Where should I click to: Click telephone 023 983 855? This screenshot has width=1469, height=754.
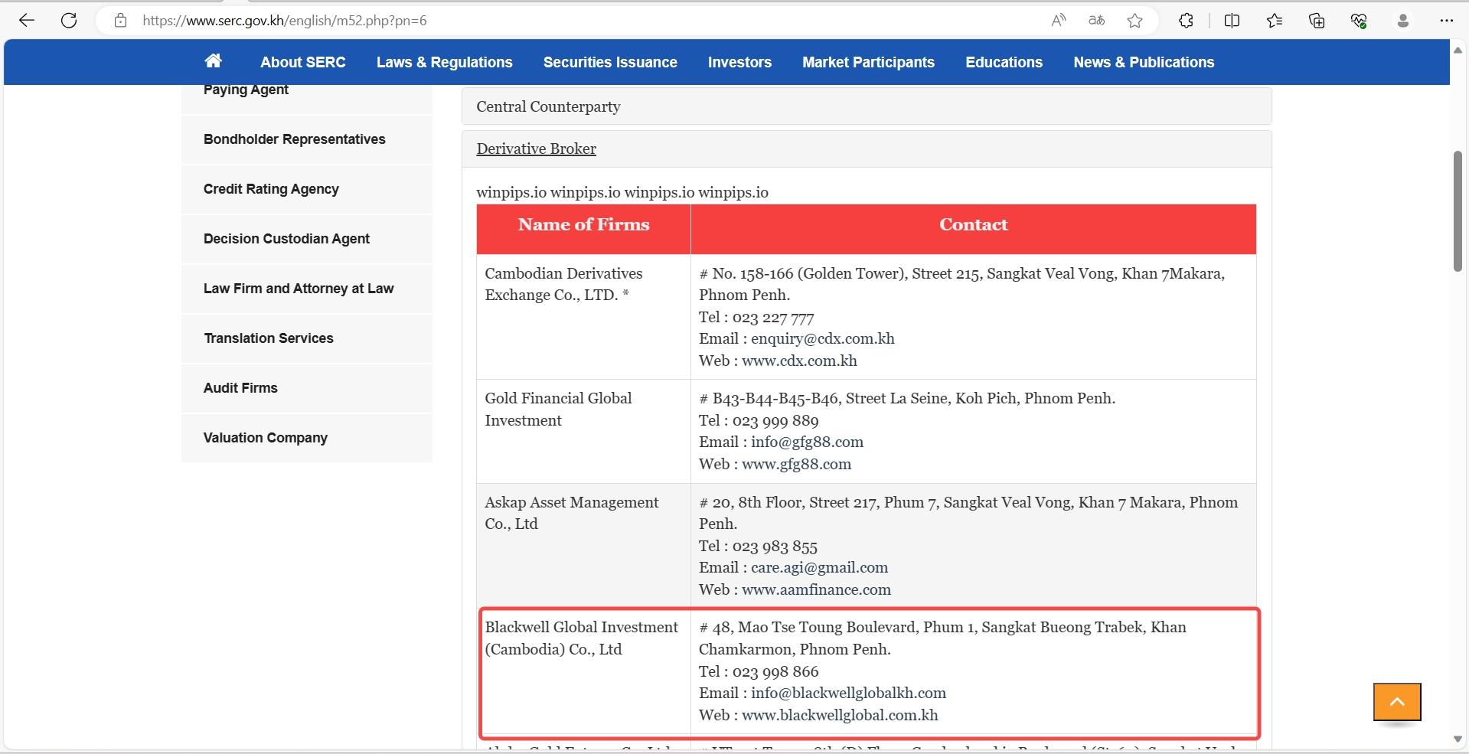(775, 547)
